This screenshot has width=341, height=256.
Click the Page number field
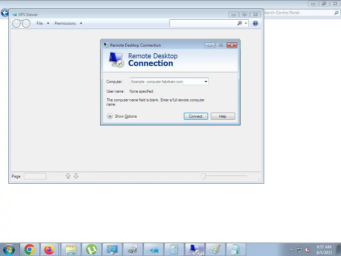tap(35, 176)
